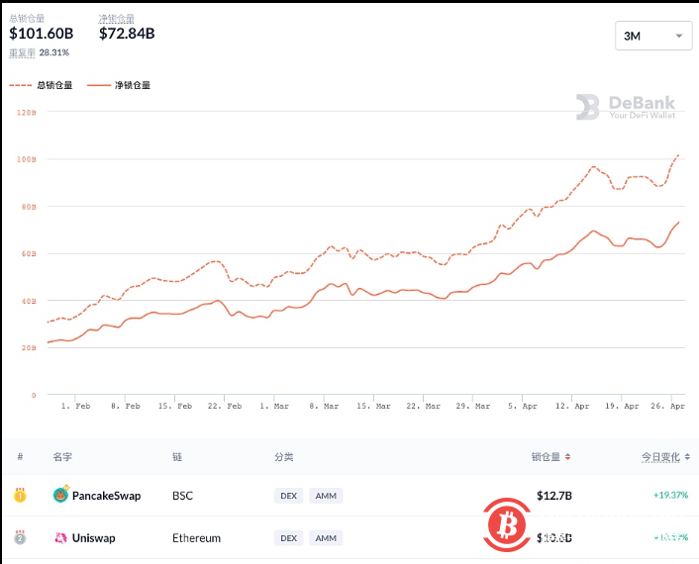The height and width of the screenshot is (564, 699).
Task: Click the red Bitcoin logo badge
Action: [x=510, y=522]
